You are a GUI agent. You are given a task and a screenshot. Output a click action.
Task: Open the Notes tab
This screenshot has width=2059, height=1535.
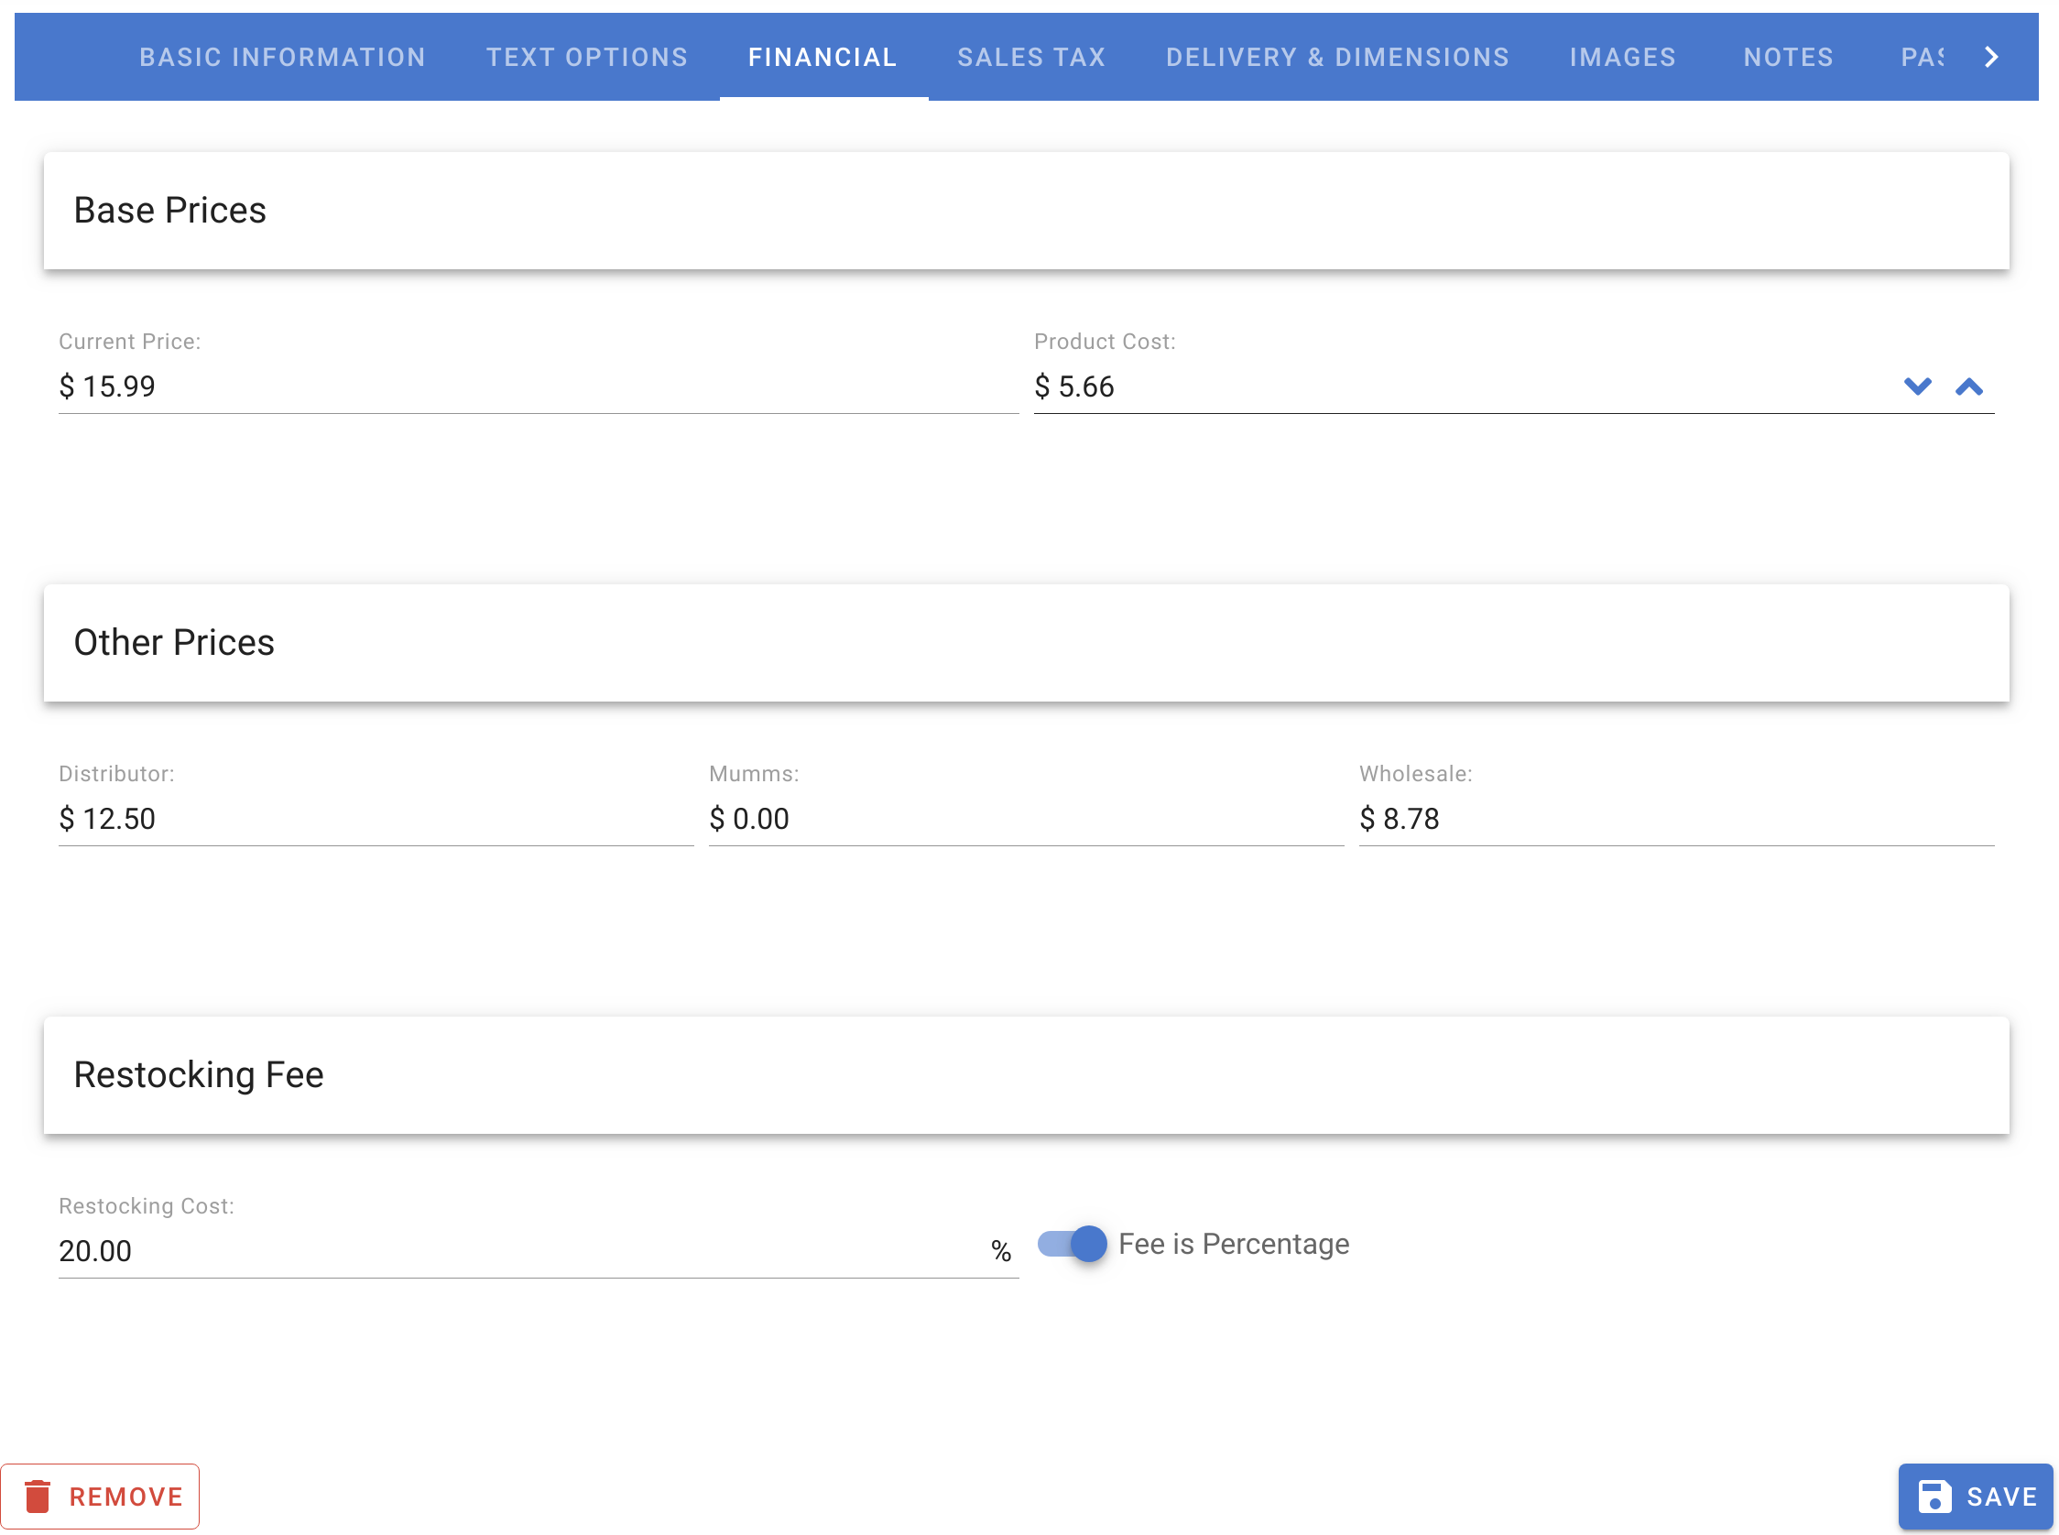click(x=1789, y=57)
